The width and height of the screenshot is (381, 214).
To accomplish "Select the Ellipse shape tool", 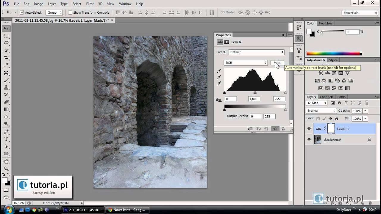I will (6, 154).
